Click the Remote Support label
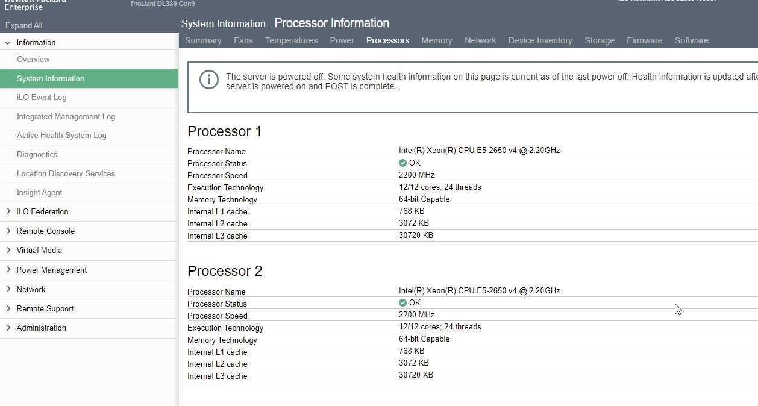This screenshot has width=758, height=406. point(45,308)
